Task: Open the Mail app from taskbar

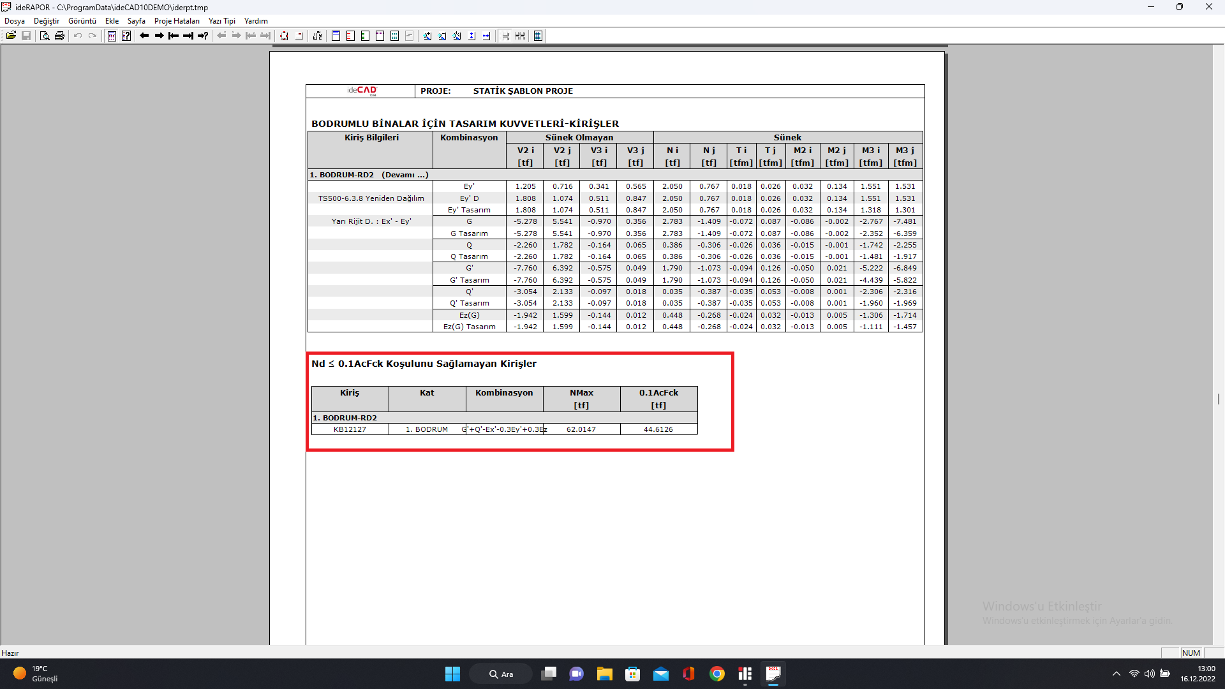Action: pyautogui.click(x=660, y=674)
